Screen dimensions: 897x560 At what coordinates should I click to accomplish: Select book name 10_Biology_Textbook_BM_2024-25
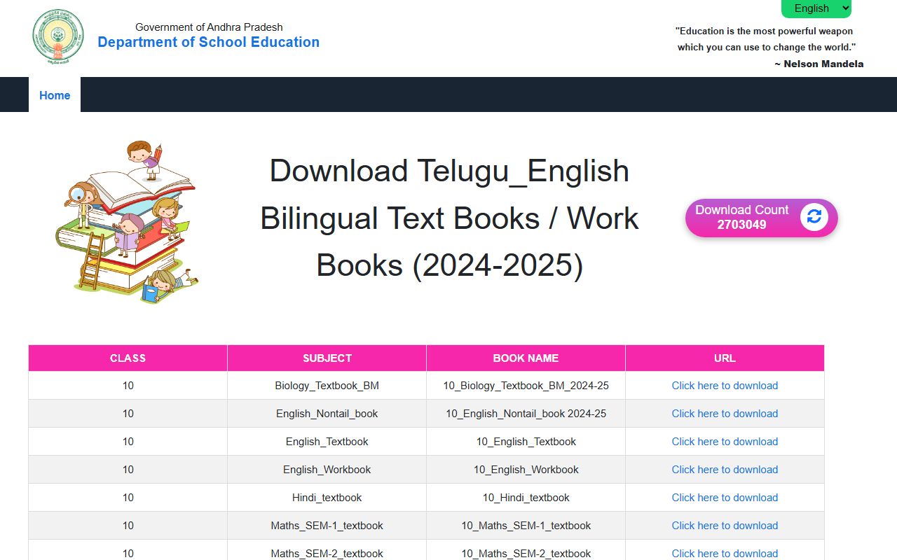coord(526,386)
